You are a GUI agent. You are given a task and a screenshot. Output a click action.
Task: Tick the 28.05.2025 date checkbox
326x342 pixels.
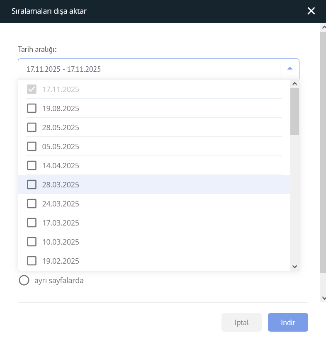32,128
